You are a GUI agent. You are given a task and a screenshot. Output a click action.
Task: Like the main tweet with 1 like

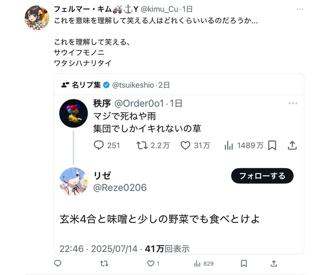[x=153, y=263]
